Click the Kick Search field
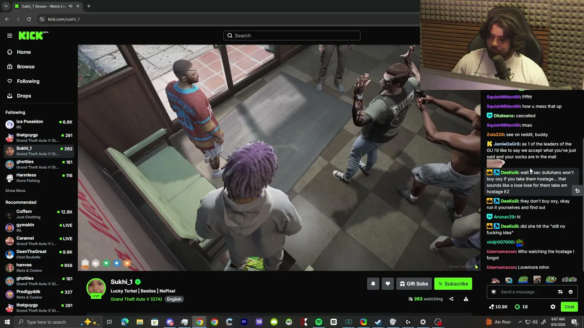 point(292,36)
